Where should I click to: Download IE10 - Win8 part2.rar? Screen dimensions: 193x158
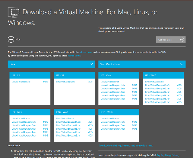(x=113, y=125)
